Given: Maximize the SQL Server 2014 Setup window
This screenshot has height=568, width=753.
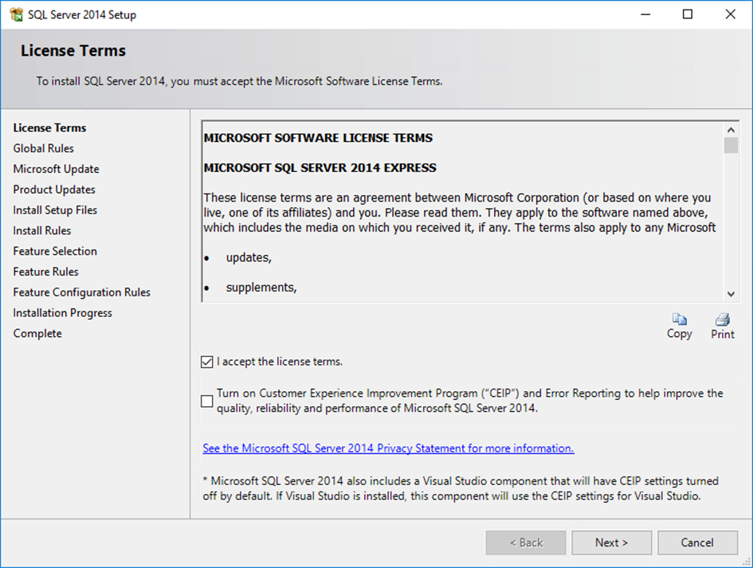Looking at the screenshot, I should click(x=688, y=14).
